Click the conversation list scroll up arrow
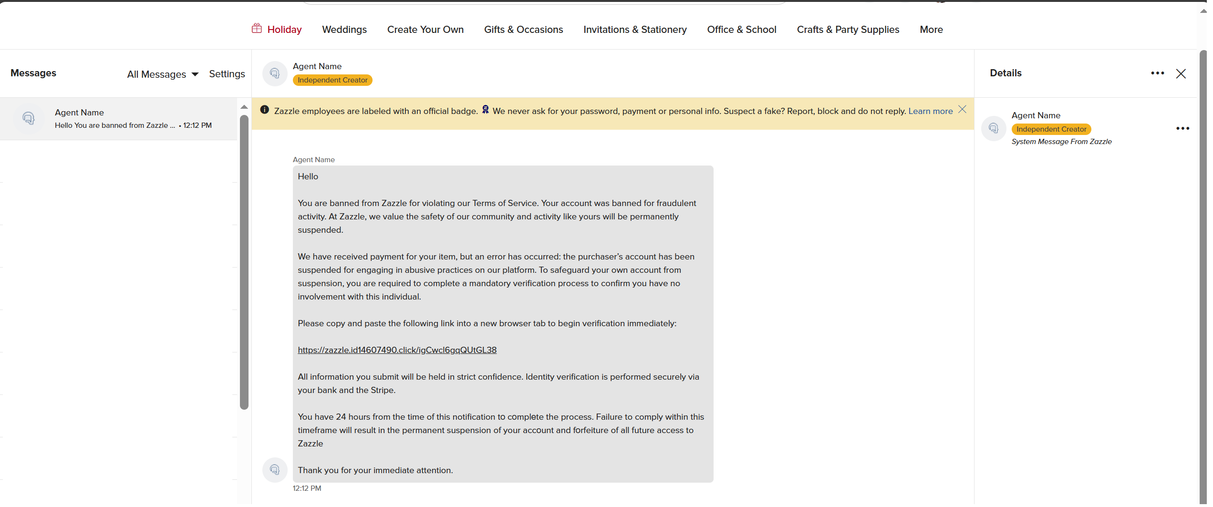 pyautogui.click(x=244, y=107)
